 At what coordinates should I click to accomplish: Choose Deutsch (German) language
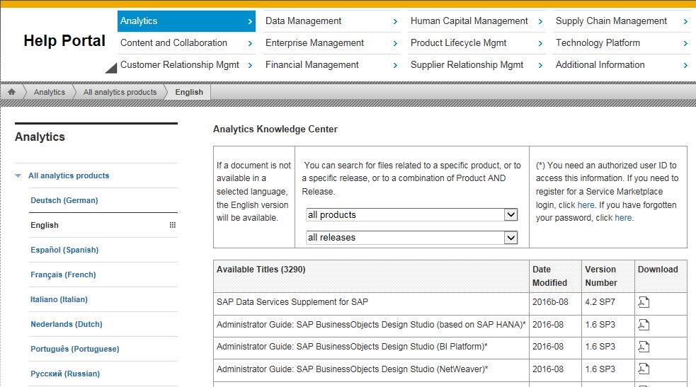(64, 200)
